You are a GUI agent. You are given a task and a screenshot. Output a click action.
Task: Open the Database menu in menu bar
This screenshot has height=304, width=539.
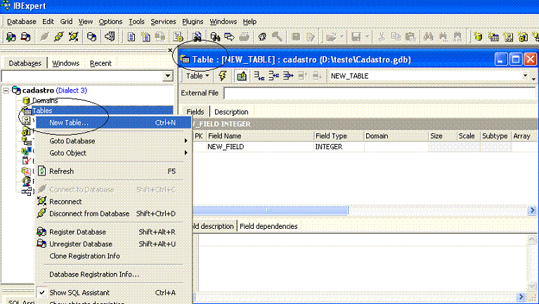tap(21, 21)
